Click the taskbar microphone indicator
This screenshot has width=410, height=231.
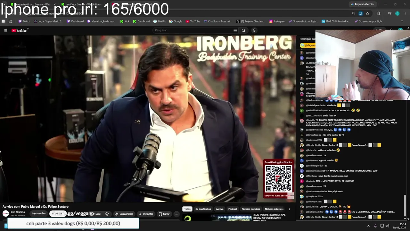pos(375,226)
